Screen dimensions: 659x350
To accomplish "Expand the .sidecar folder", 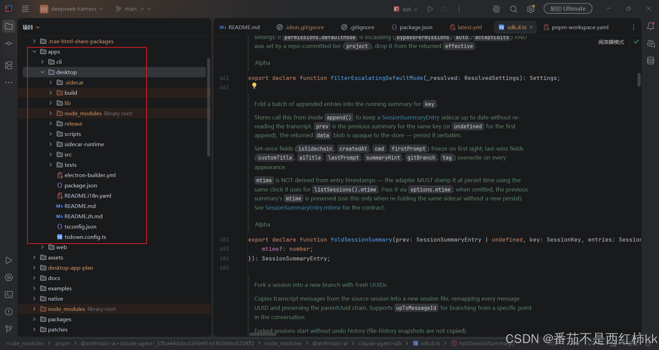I will pyautogui.click(x=51, y=82).
